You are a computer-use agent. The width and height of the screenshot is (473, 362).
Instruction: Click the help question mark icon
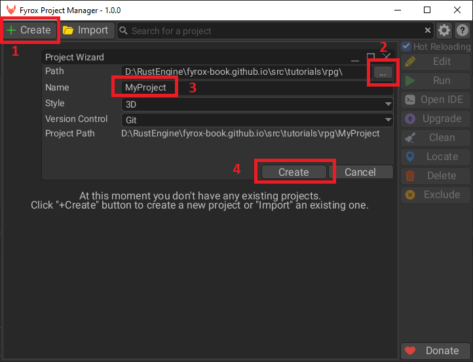coord(462,30)
